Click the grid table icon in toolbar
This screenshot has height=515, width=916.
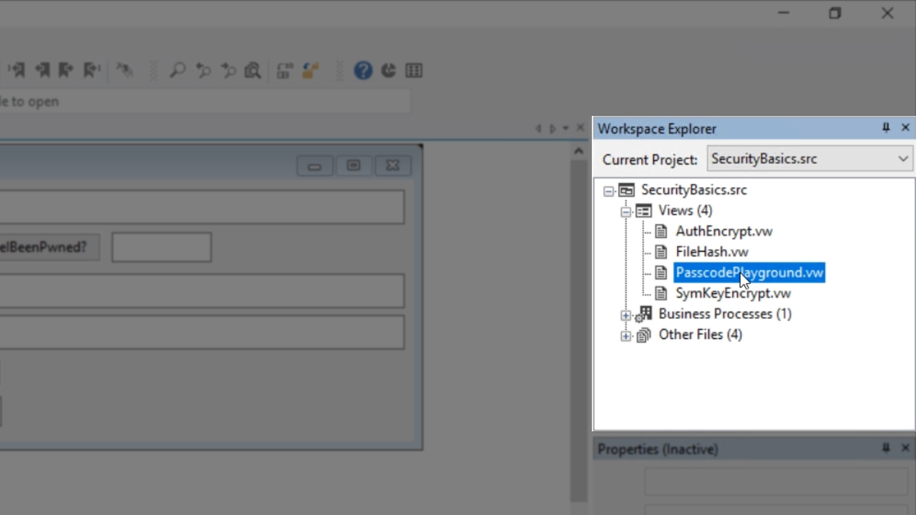pos(414,70)
